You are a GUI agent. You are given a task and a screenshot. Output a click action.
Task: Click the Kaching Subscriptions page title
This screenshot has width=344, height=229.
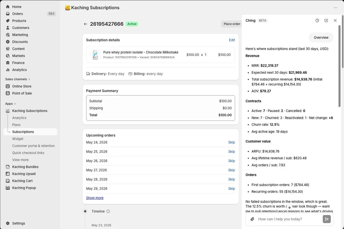click(95, 8)
